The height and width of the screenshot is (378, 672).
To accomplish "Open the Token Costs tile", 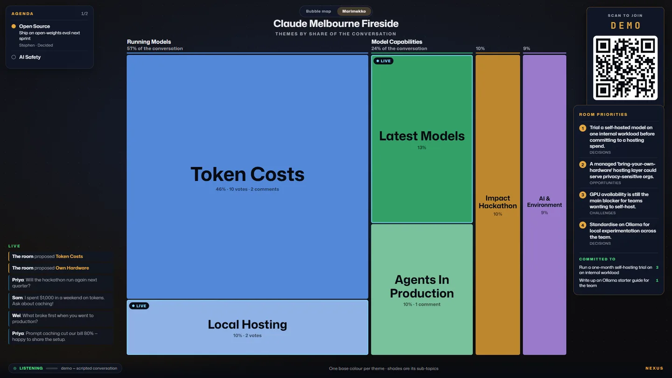I will coord(247,177).
